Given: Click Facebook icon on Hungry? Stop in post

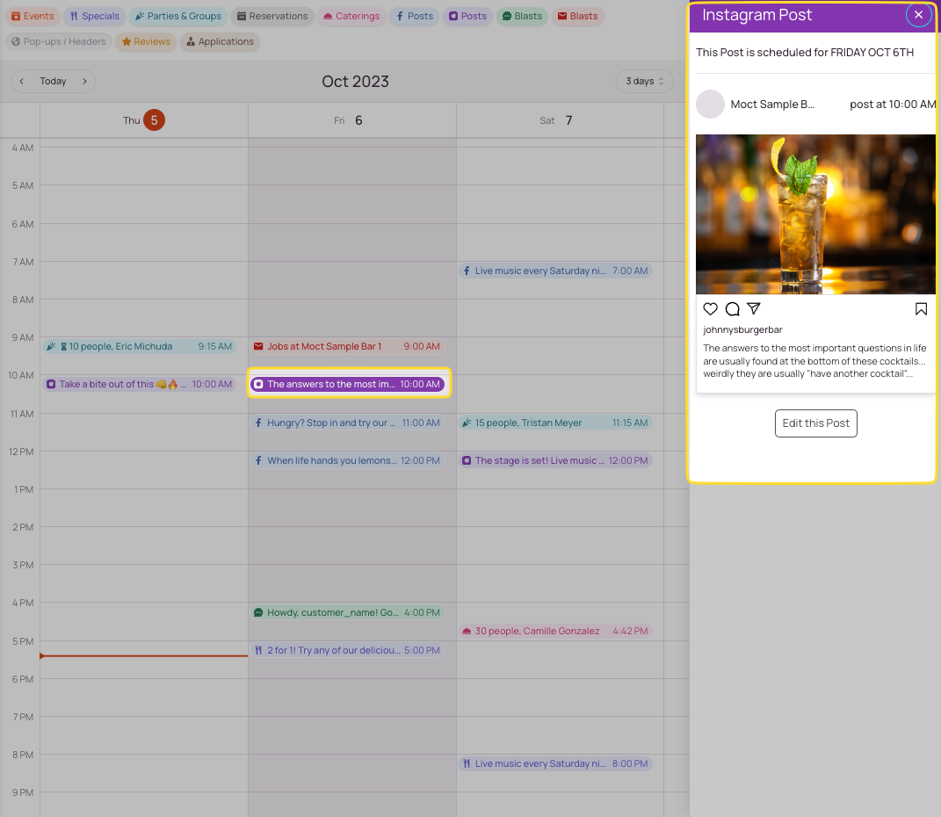Looking at the screenshot, I should point(258,423).
